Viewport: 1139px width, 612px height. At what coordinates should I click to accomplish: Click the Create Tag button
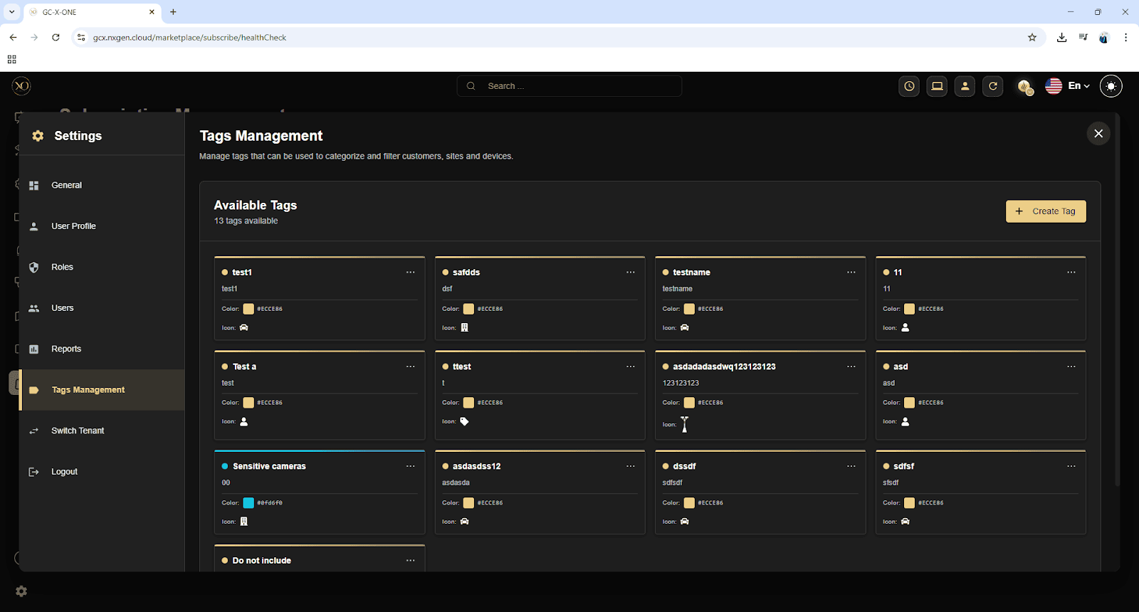[x=1045, y=211]
